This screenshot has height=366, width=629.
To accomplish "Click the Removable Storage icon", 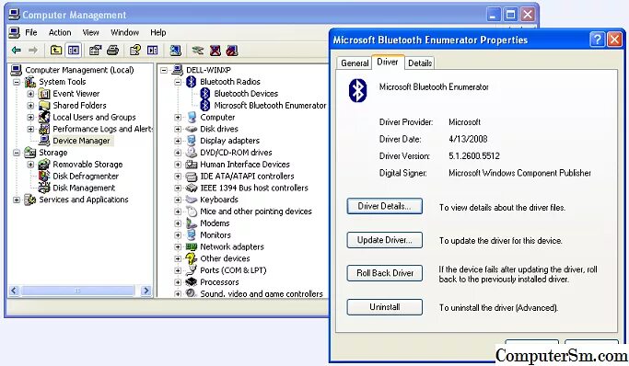I will (x=43, y=165).
